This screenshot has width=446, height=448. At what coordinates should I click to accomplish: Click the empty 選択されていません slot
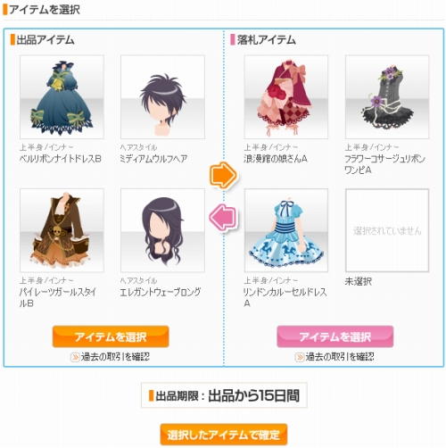coord(387,230)
